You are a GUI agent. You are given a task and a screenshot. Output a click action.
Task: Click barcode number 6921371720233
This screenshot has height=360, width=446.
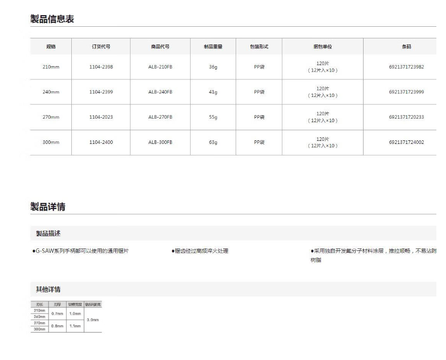(406, 117)
